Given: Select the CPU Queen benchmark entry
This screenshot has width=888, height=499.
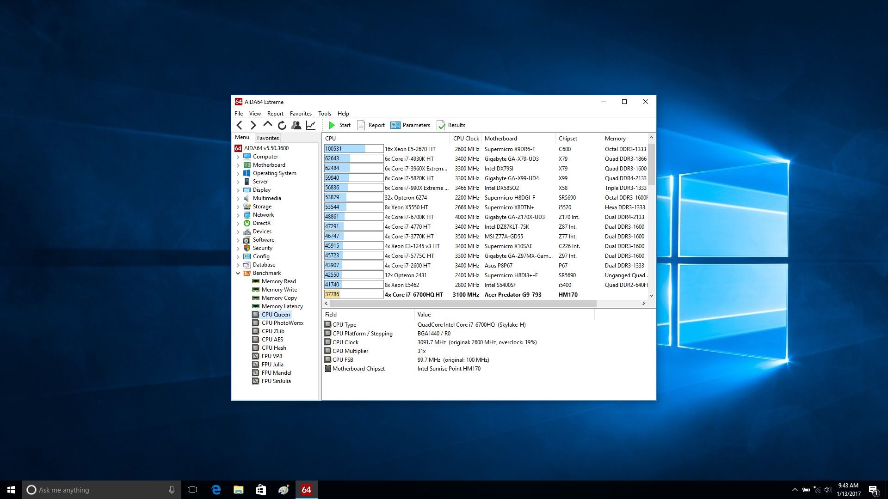Looking at the screenshot, I should tap(275, 314).
